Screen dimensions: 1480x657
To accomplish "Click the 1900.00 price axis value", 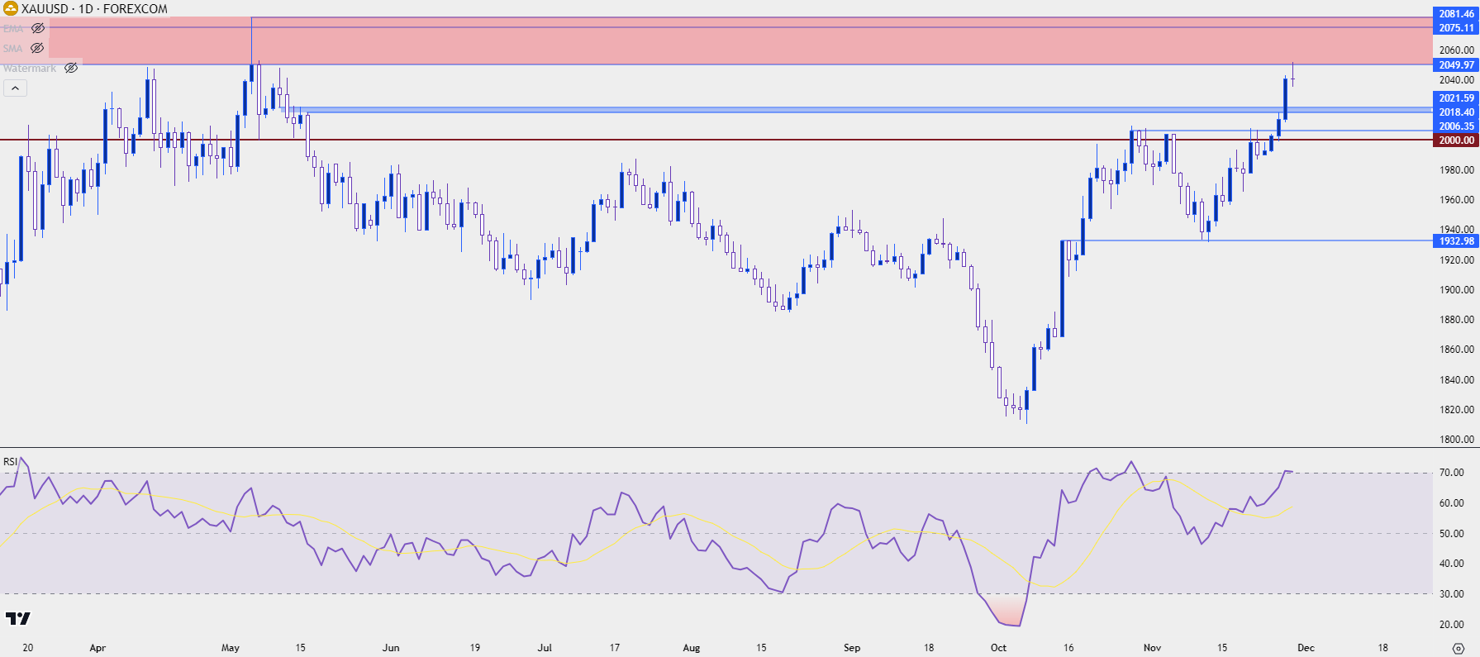I will pyautogui.click(x=1457, y=290).
